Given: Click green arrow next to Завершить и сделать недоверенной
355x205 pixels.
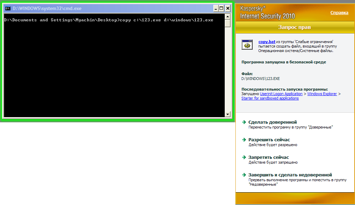Looking at the screenshot, I should [x=244, y=175].
